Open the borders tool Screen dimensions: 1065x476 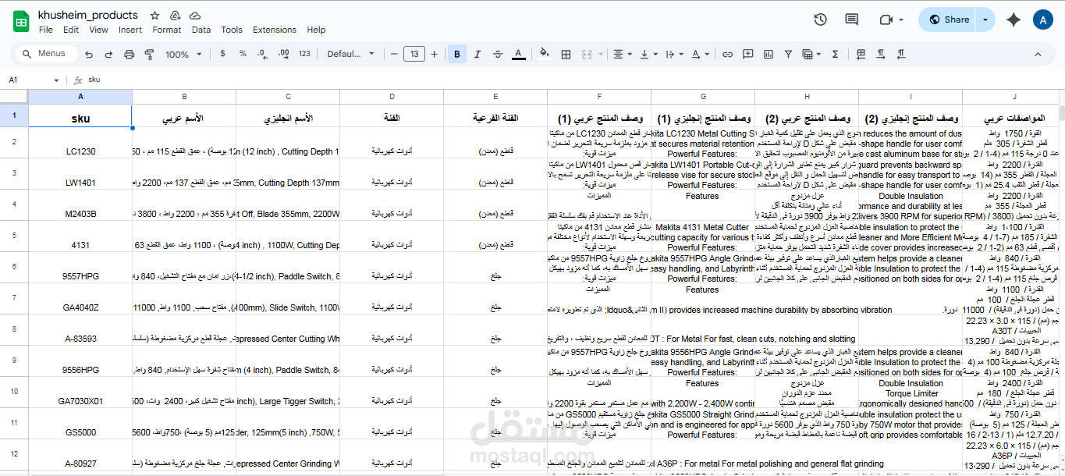point(566,54)
